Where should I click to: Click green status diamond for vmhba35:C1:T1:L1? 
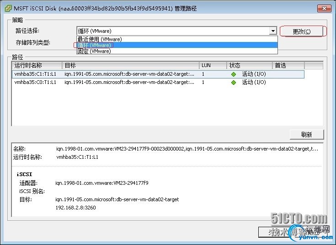234,74
